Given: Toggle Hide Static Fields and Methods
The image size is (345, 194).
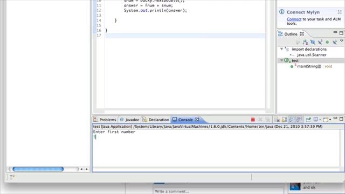Looking at the screenshot, I should (x=320, y=42).
